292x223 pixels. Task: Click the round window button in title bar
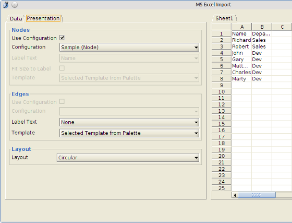click(15, 5)
